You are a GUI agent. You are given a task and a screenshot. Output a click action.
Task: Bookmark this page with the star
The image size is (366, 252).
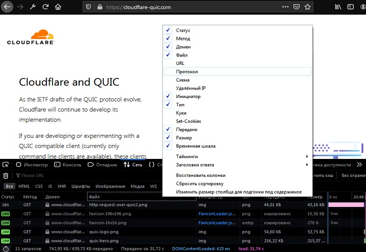tap(307, 7)
